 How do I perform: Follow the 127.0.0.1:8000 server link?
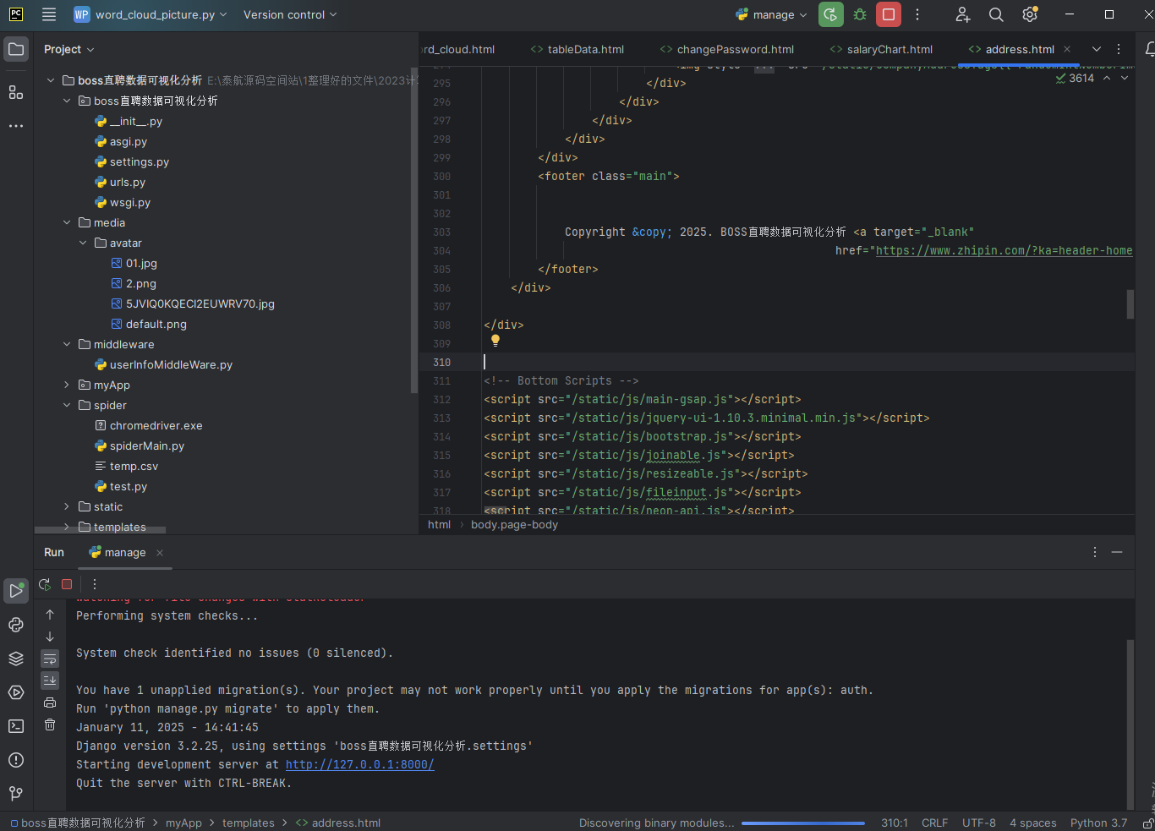359,764
